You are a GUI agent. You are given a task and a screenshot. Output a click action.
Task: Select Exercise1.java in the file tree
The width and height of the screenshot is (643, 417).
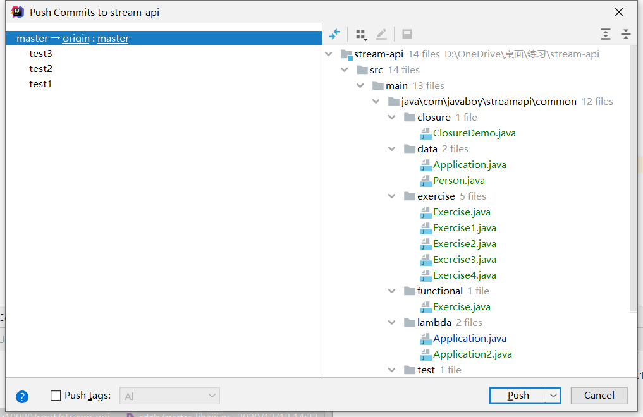(465, 227)
